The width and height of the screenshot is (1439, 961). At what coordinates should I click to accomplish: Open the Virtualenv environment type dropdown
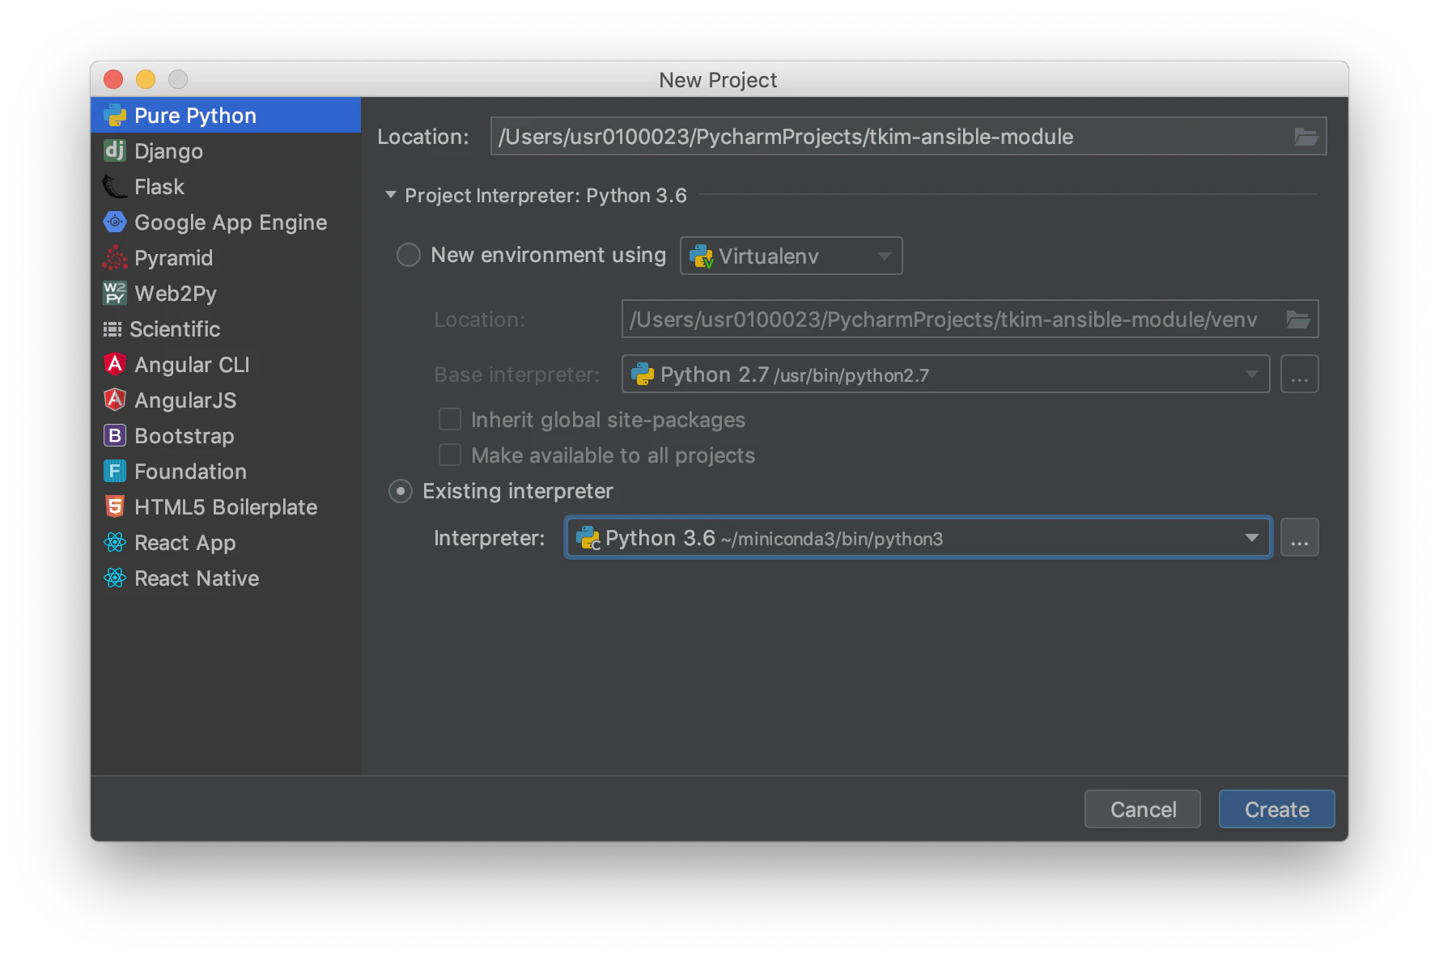point(791,256)
